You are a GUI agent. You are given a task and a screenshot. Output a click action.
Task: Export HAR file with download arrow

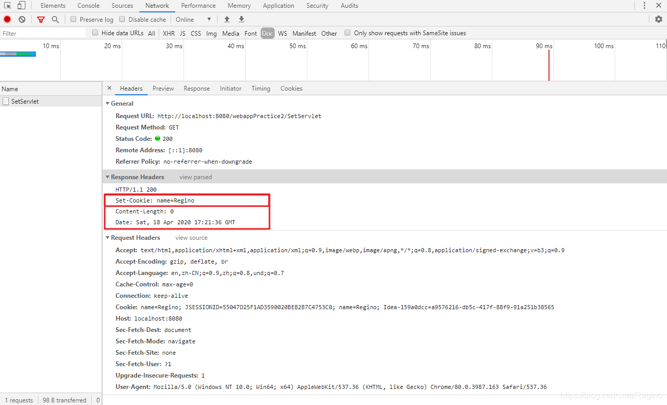(x=241, y=19)
